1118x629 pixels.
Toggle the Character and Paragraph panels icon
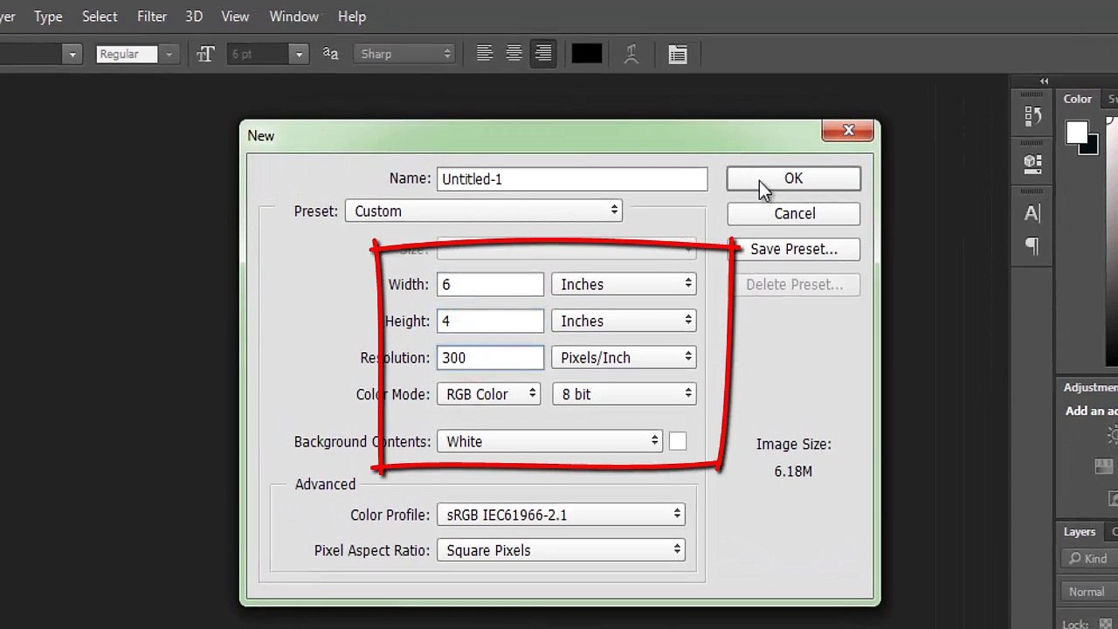(x=678, y=54)
